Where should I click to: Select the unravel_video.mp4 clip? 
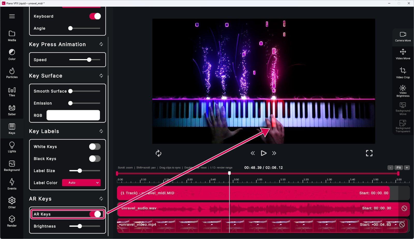pyautogui.click(x=262, y=226)
